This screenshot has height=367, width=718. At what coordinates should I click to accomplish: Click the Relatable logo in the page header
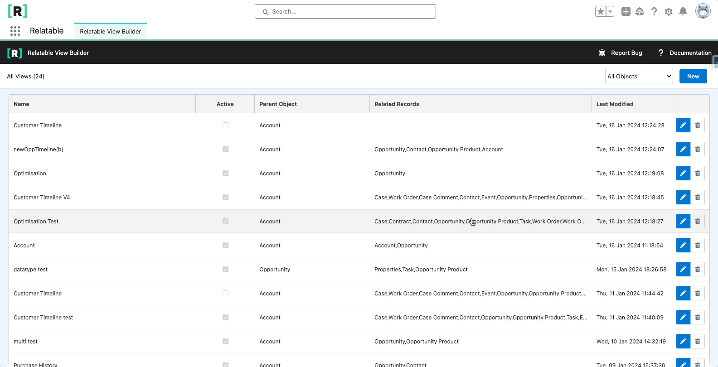coord(18,11)
